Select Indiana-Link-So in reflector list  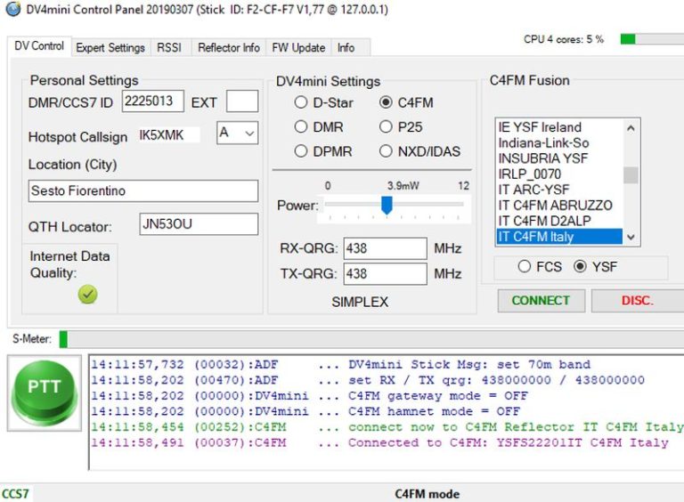click(560, 143)
